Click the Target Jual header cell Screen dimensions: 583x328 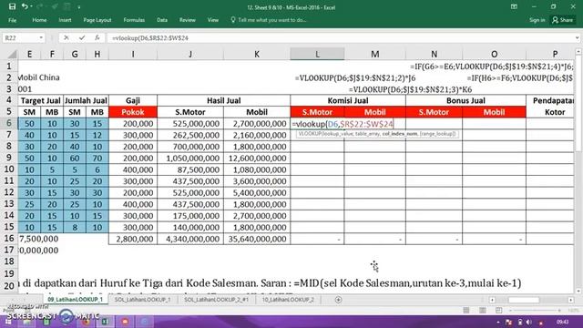click(40, 100)
